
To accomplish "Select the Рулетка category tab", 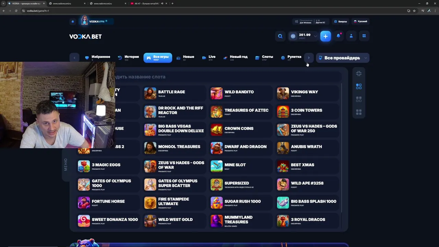I will pos(291,58).
